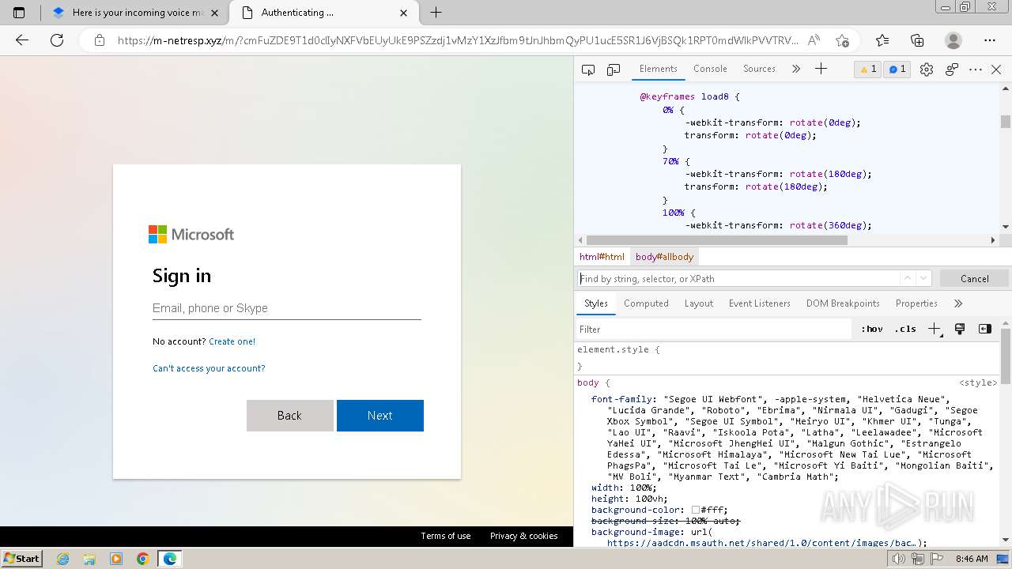Select body#allbody breadcrumb
1012x569 pixels.
point(664,257)
